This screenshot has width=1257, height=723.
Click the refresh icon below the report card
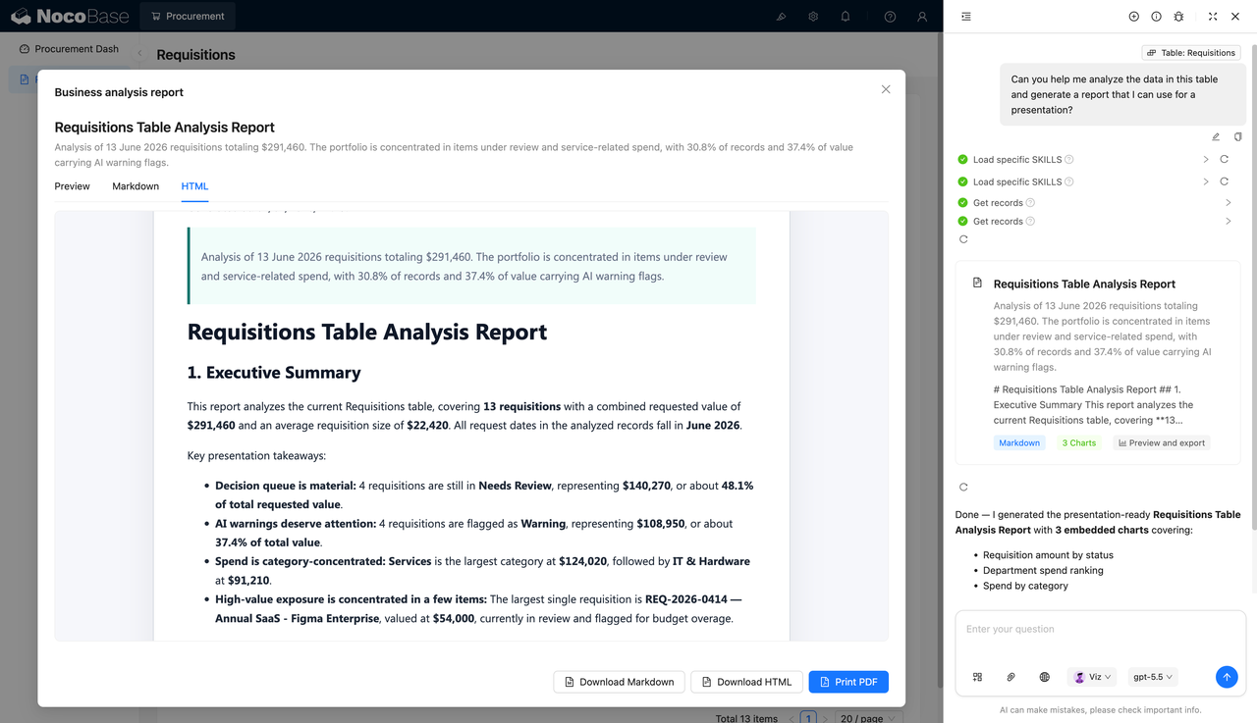point(963,487)
